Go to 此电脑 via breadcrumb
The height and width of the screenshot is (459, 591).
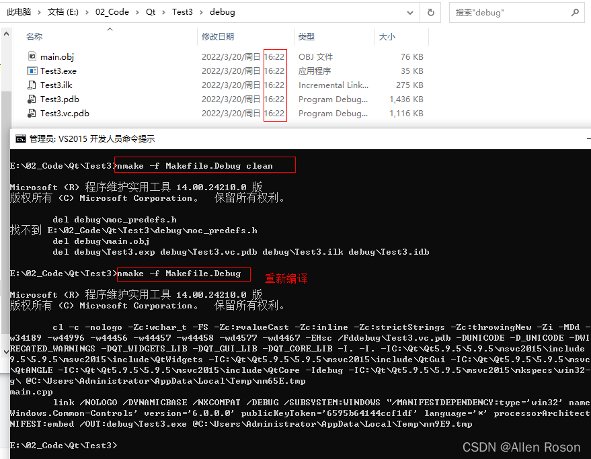point(20,11)
